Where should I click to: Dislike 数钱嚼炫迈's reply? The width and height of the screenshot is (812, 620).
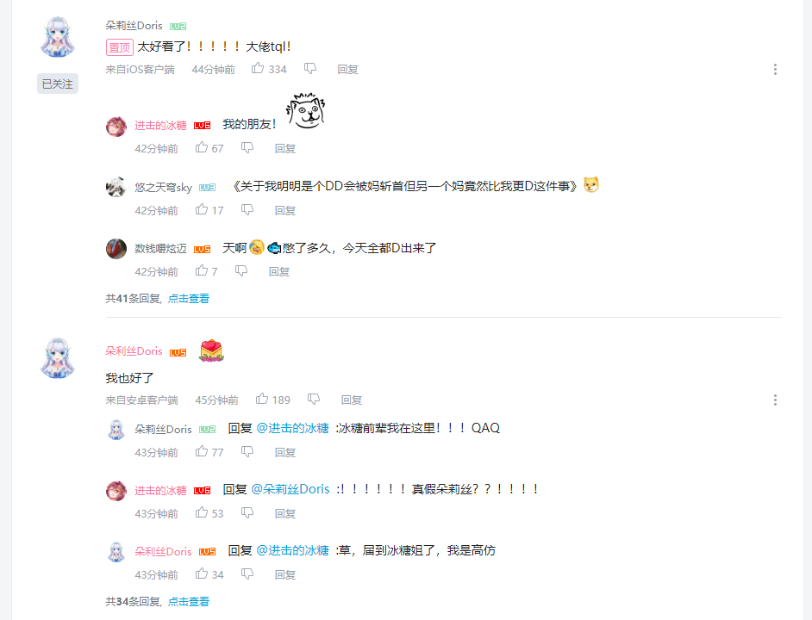(241, 270)
